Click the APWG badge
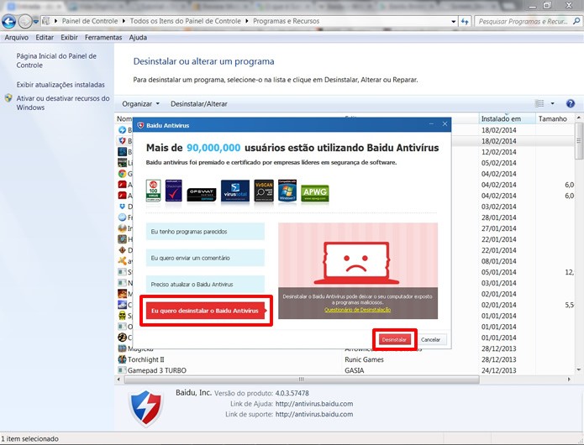The image size is (584, 445). [x=315, y=193]
